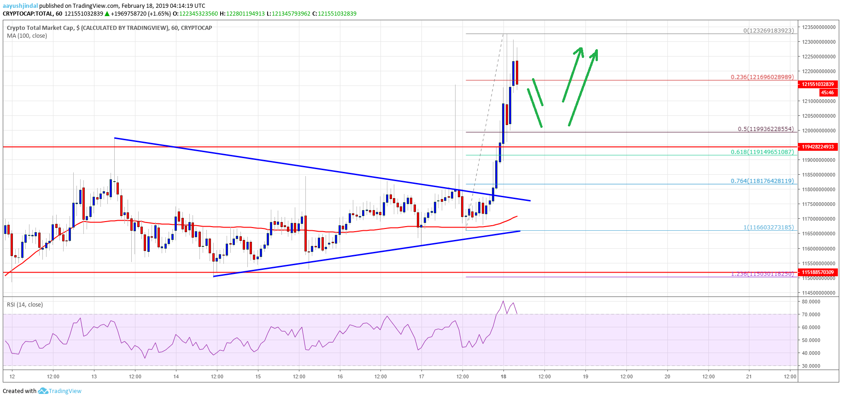Click RSI axis value 80.0000

[x=811, y=302]
